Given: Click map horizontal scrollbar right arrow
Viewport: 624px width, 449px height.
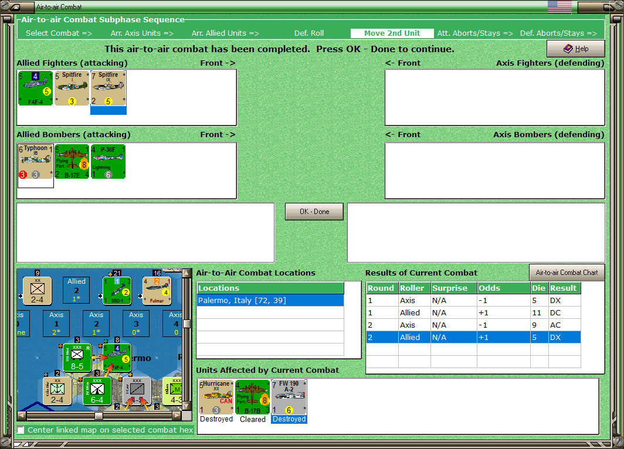Looking at the screenshot, I should [177, 416].
